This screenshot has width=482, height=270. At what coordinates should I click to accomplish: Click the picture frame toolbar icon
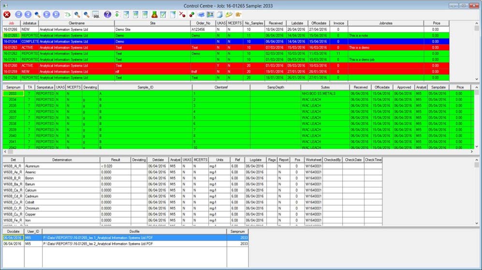pyautogui.click(x=210, y=14)
